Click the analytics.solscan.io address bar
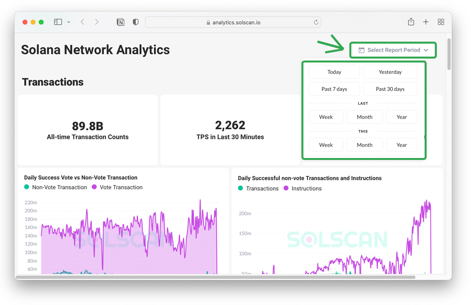 coord(233,22)
